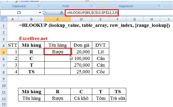Select the 270,000 price cell
Image resolution: width=173 pixels, height=107 pixels.
[81, 65]
